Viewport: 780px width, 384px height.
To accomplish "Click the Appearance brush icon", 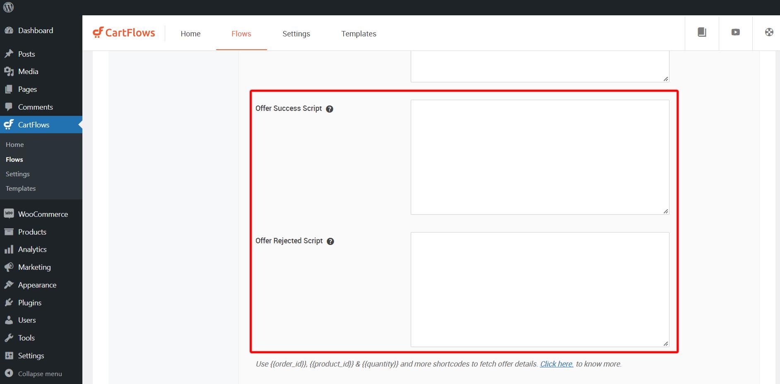I will (x=9, y=285).
